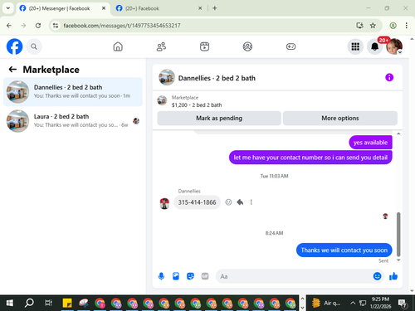Image resolution: width=415 pixels, height=311 pixels.
Task: Open Windows taskbar search
Action: (29, 303)
